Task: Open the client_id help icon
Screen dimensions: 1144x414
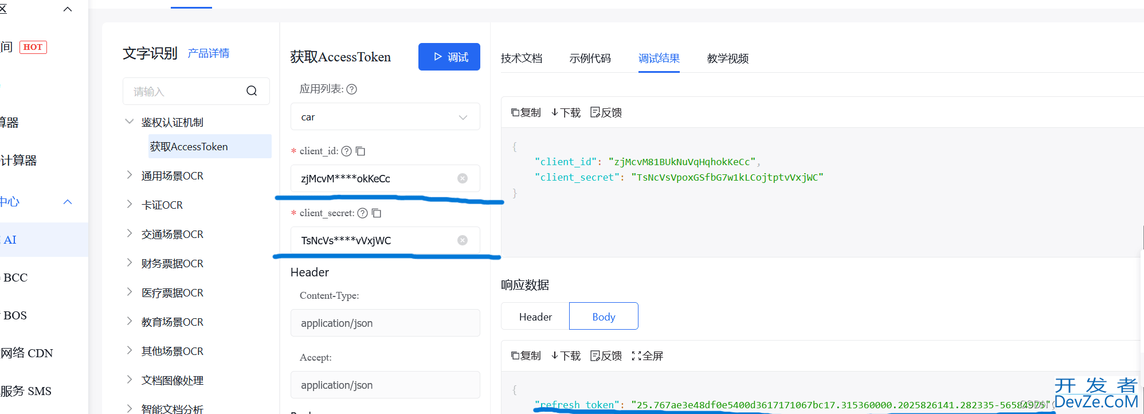Action: click(x=346, y=151)
